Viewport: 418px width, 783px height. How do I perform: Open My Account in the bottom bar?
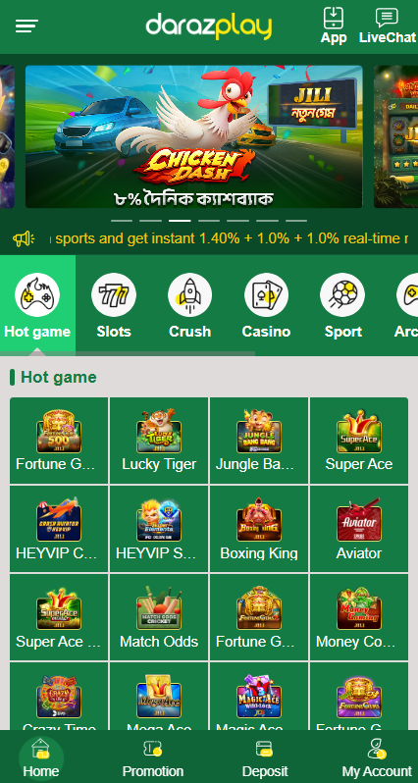pyautogui.click(x=377, y=757)
